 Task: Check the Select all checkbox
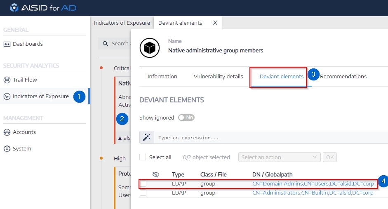[143, 157]
